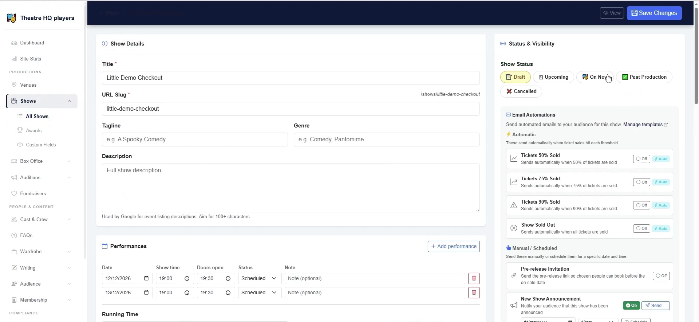Viewport: 699px width, 322px height.
Task: Click the Fundraisers heart icon
Action: [14, 193]
